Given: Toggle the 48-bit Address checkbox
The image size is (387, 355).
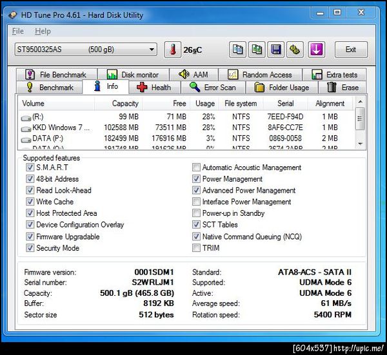Looking at the screenshot, I should [x=30, y=178].
